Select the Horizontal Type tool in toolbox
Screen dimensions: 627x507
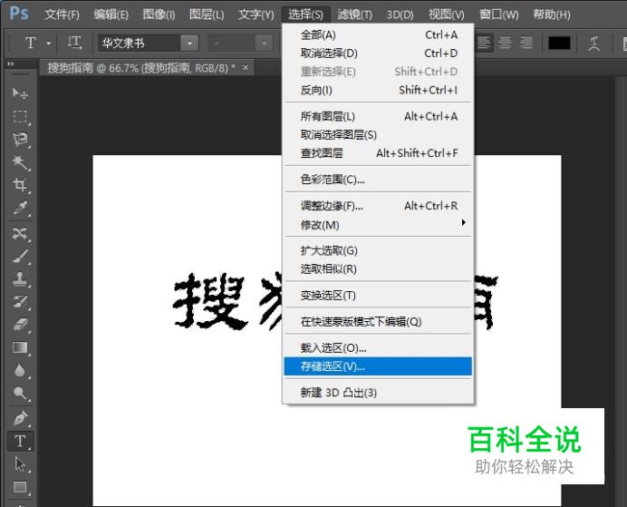(x=20, y=441)
